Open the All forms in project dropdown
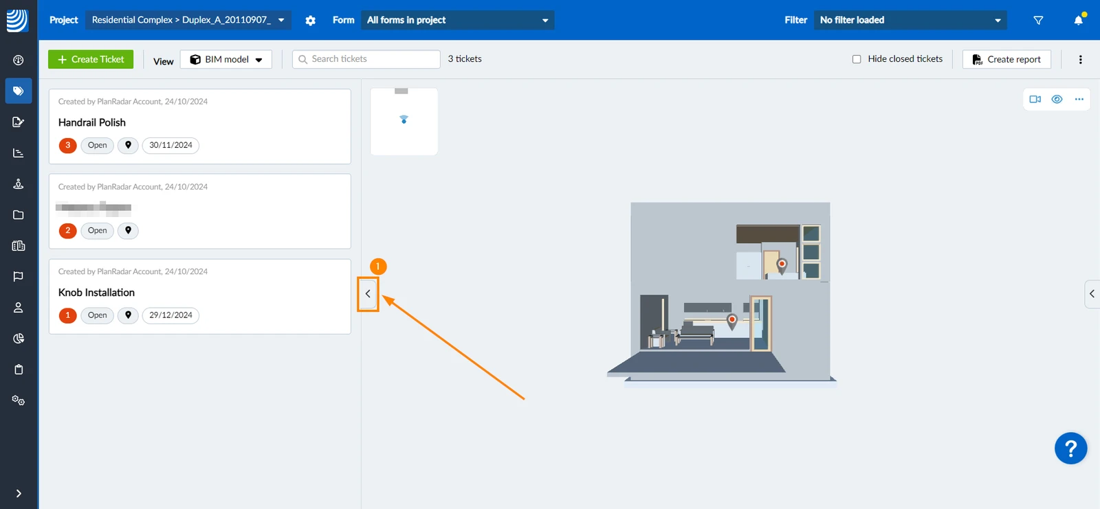This screenshot has height=509, width=1100. pos(458,20)
